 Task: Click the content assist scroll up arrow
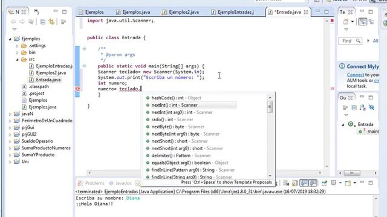coord(270,98)
